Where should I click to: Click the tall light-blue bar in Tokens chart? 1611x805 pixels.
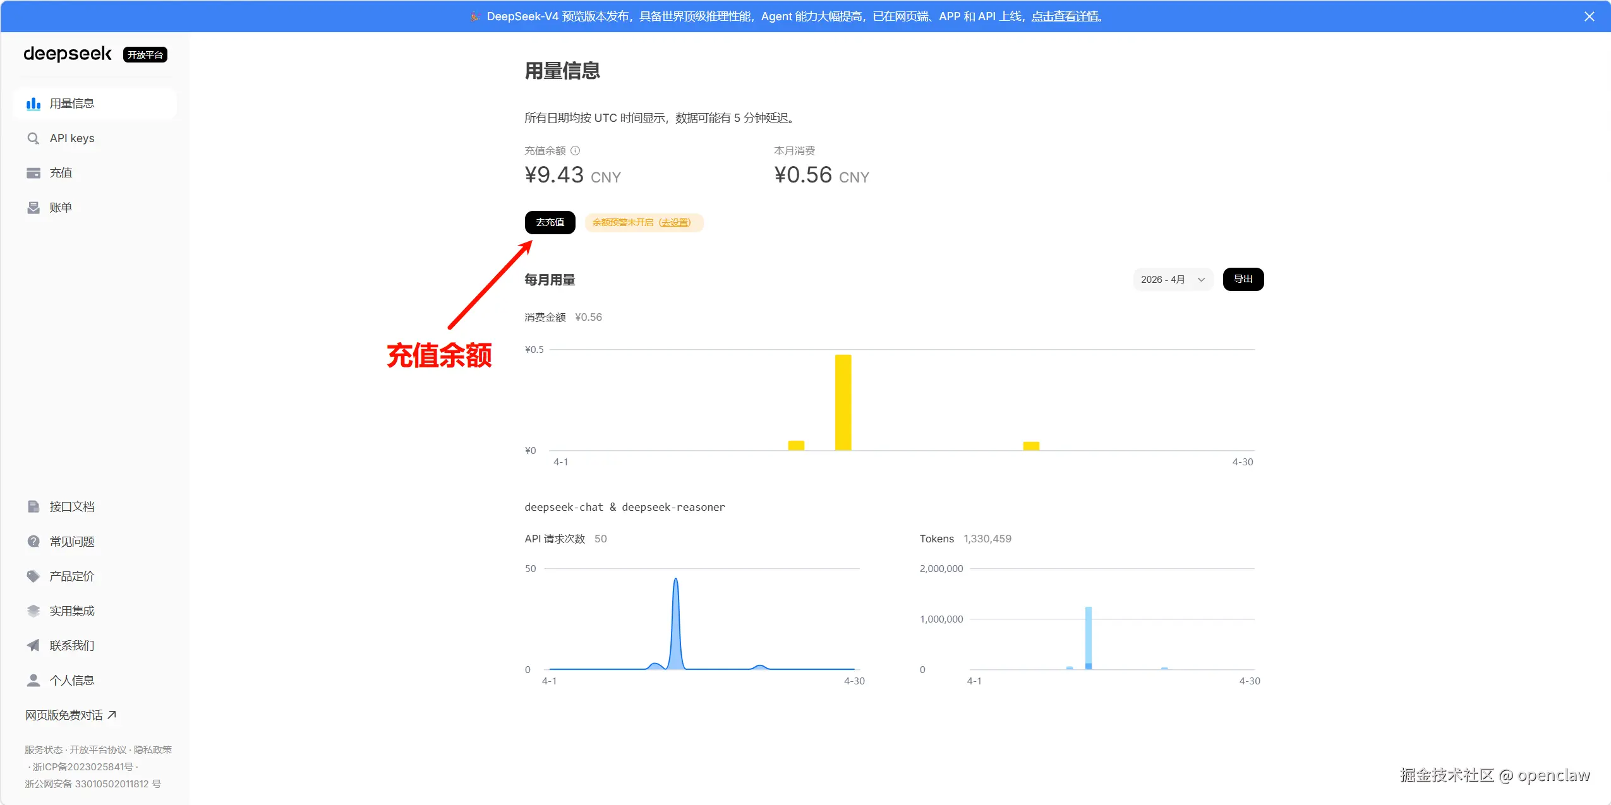coord(1089,638)
